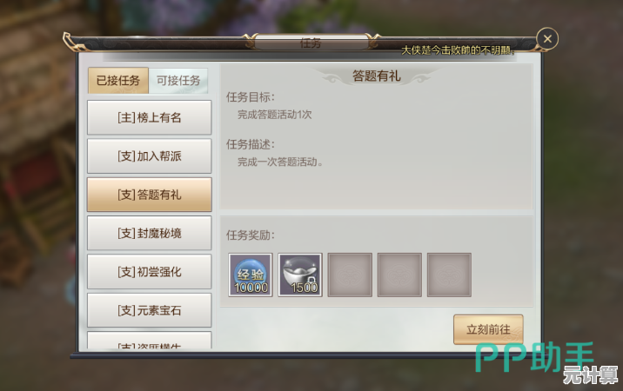Click the last empty reward slot

pyautogui.click(x=449, y=275)
